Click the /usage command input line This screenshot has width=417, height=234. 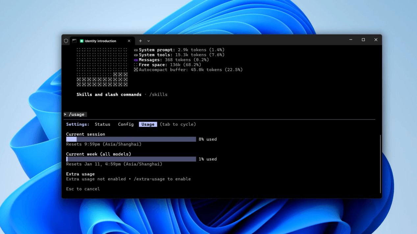point(76,115)
